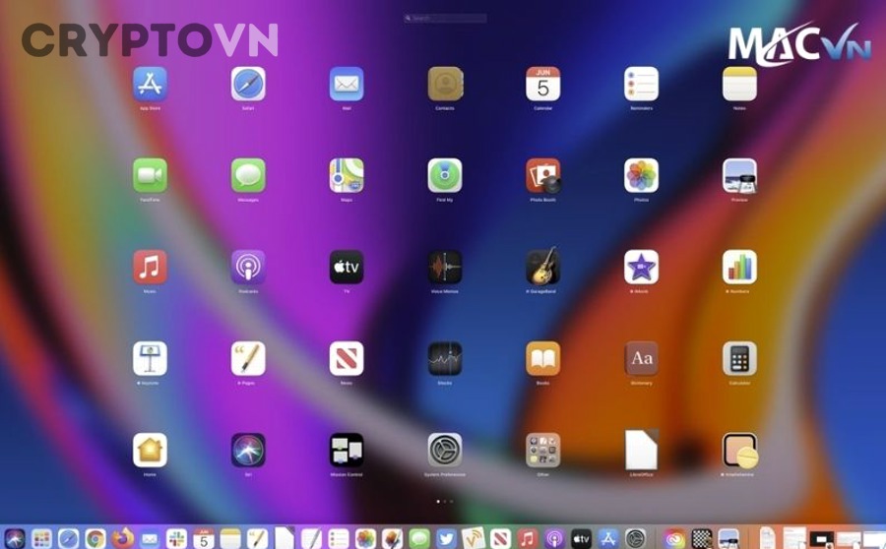Image resolution: width=886 pixels, height=549 pixels.
Task: Launch Photo Booth
Action: [543, 175]
